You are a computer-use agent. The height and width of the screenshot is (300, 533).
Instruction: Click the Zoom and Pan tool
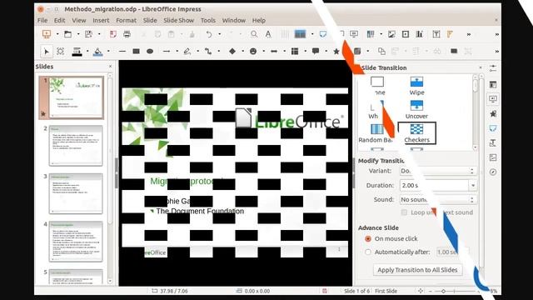(61, 52)
